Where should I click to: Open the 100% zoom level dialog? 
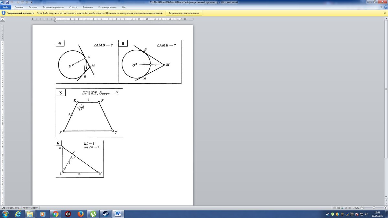click(x=356, y=208)
